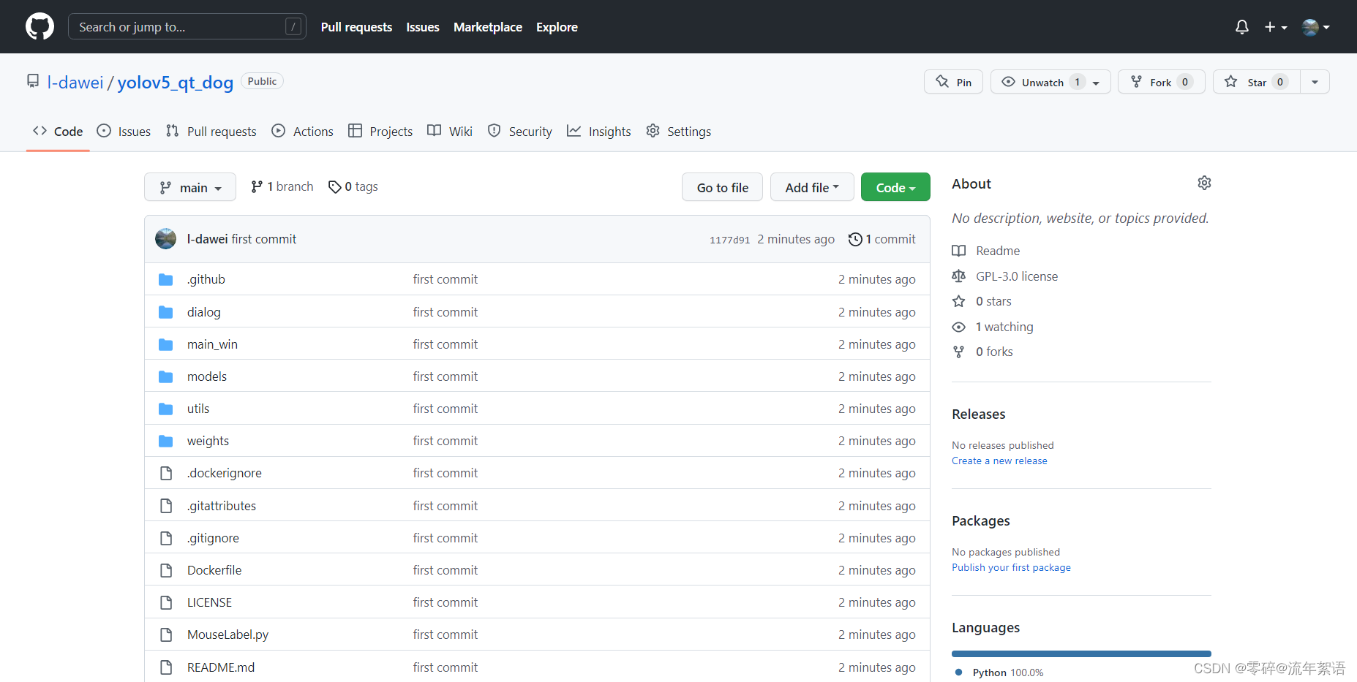
Task: Click the Python language bar
Action: pyautogui.click(x=1081, y=653)
